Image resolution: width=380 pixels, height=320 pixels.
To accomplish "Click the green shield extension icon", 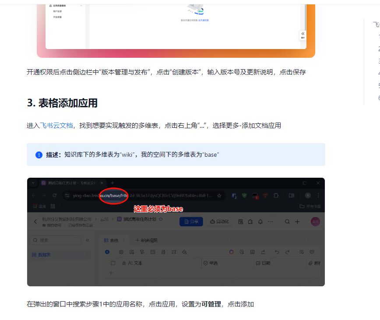I will tap(244, 196).
